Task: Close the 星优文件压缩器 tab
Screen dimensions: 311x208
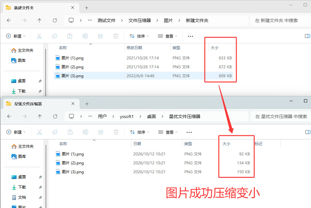Action: tap(73, 104)
